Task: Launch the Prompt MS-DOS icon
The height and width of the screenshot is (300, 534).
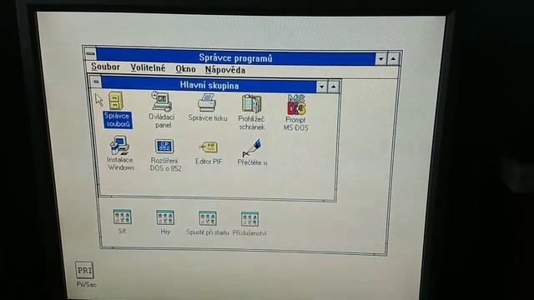Action: (x=296, y=104)
